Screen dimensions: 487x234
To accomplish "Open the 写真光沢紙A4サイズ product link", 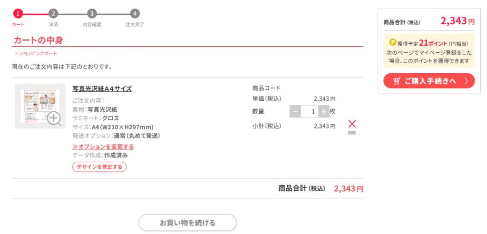I will click(102, 89).
